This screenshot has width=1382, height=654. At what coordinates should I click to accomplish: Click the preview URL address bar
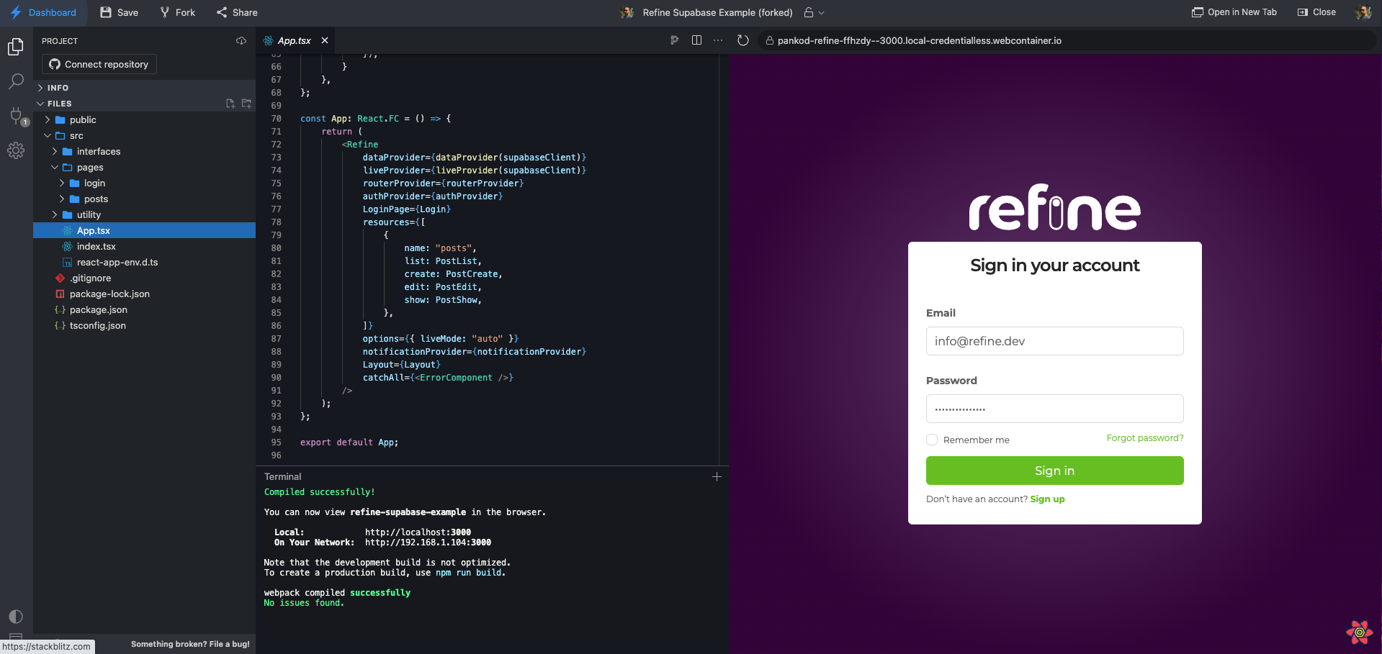[1066, 41]
